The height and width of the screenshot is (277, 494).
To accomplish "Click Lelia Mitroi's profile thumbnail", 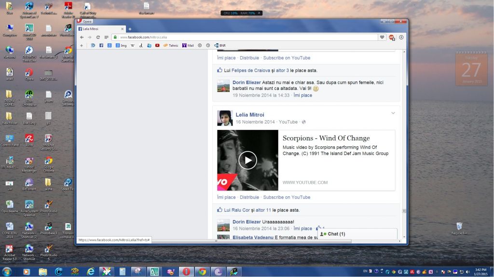I will (225, 118).
